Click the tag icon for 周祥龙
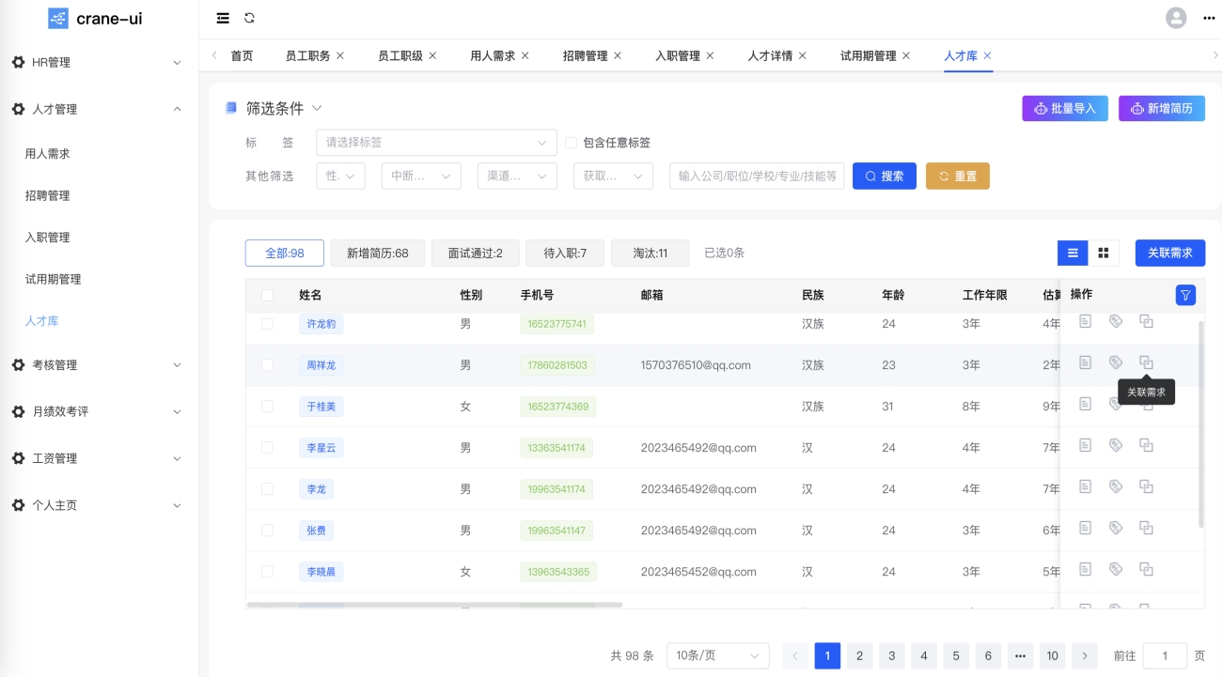1223x677 pixels. pyautogui.click(x=1116, y=362)
